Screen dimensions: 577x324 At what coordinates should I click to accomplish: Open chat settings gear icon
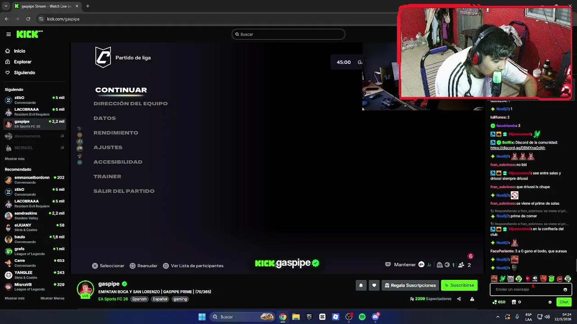(550, 302)
